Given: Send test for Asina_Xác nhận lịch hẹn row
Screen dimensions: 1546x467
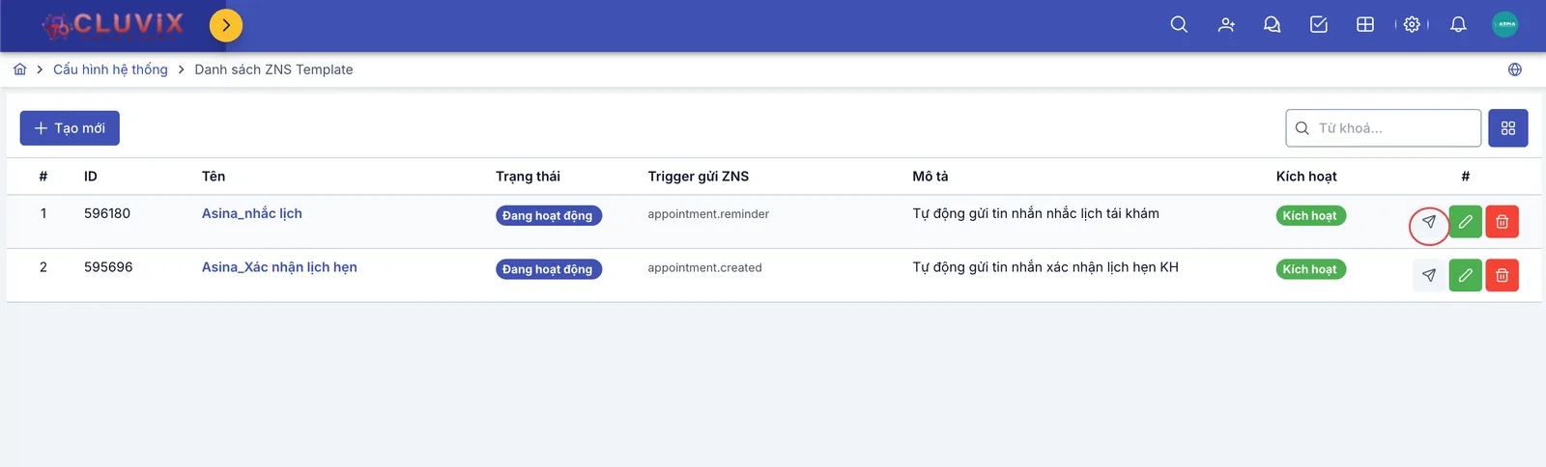Looking at the screenshot, I should pos(1429,275).
